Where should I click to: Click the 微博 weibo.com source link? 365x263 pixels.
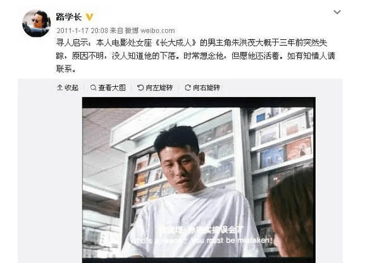(x=150, y=30)
